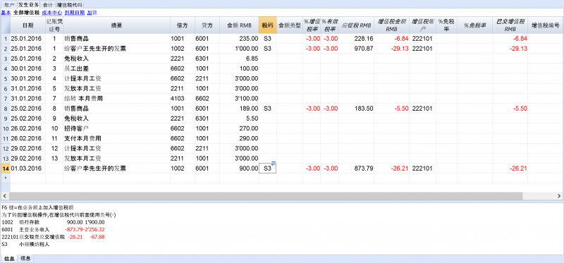Click the 加锁 view link
Image resolution: width=564 pixels, height=263 pixels.
[x=92, y=13]
